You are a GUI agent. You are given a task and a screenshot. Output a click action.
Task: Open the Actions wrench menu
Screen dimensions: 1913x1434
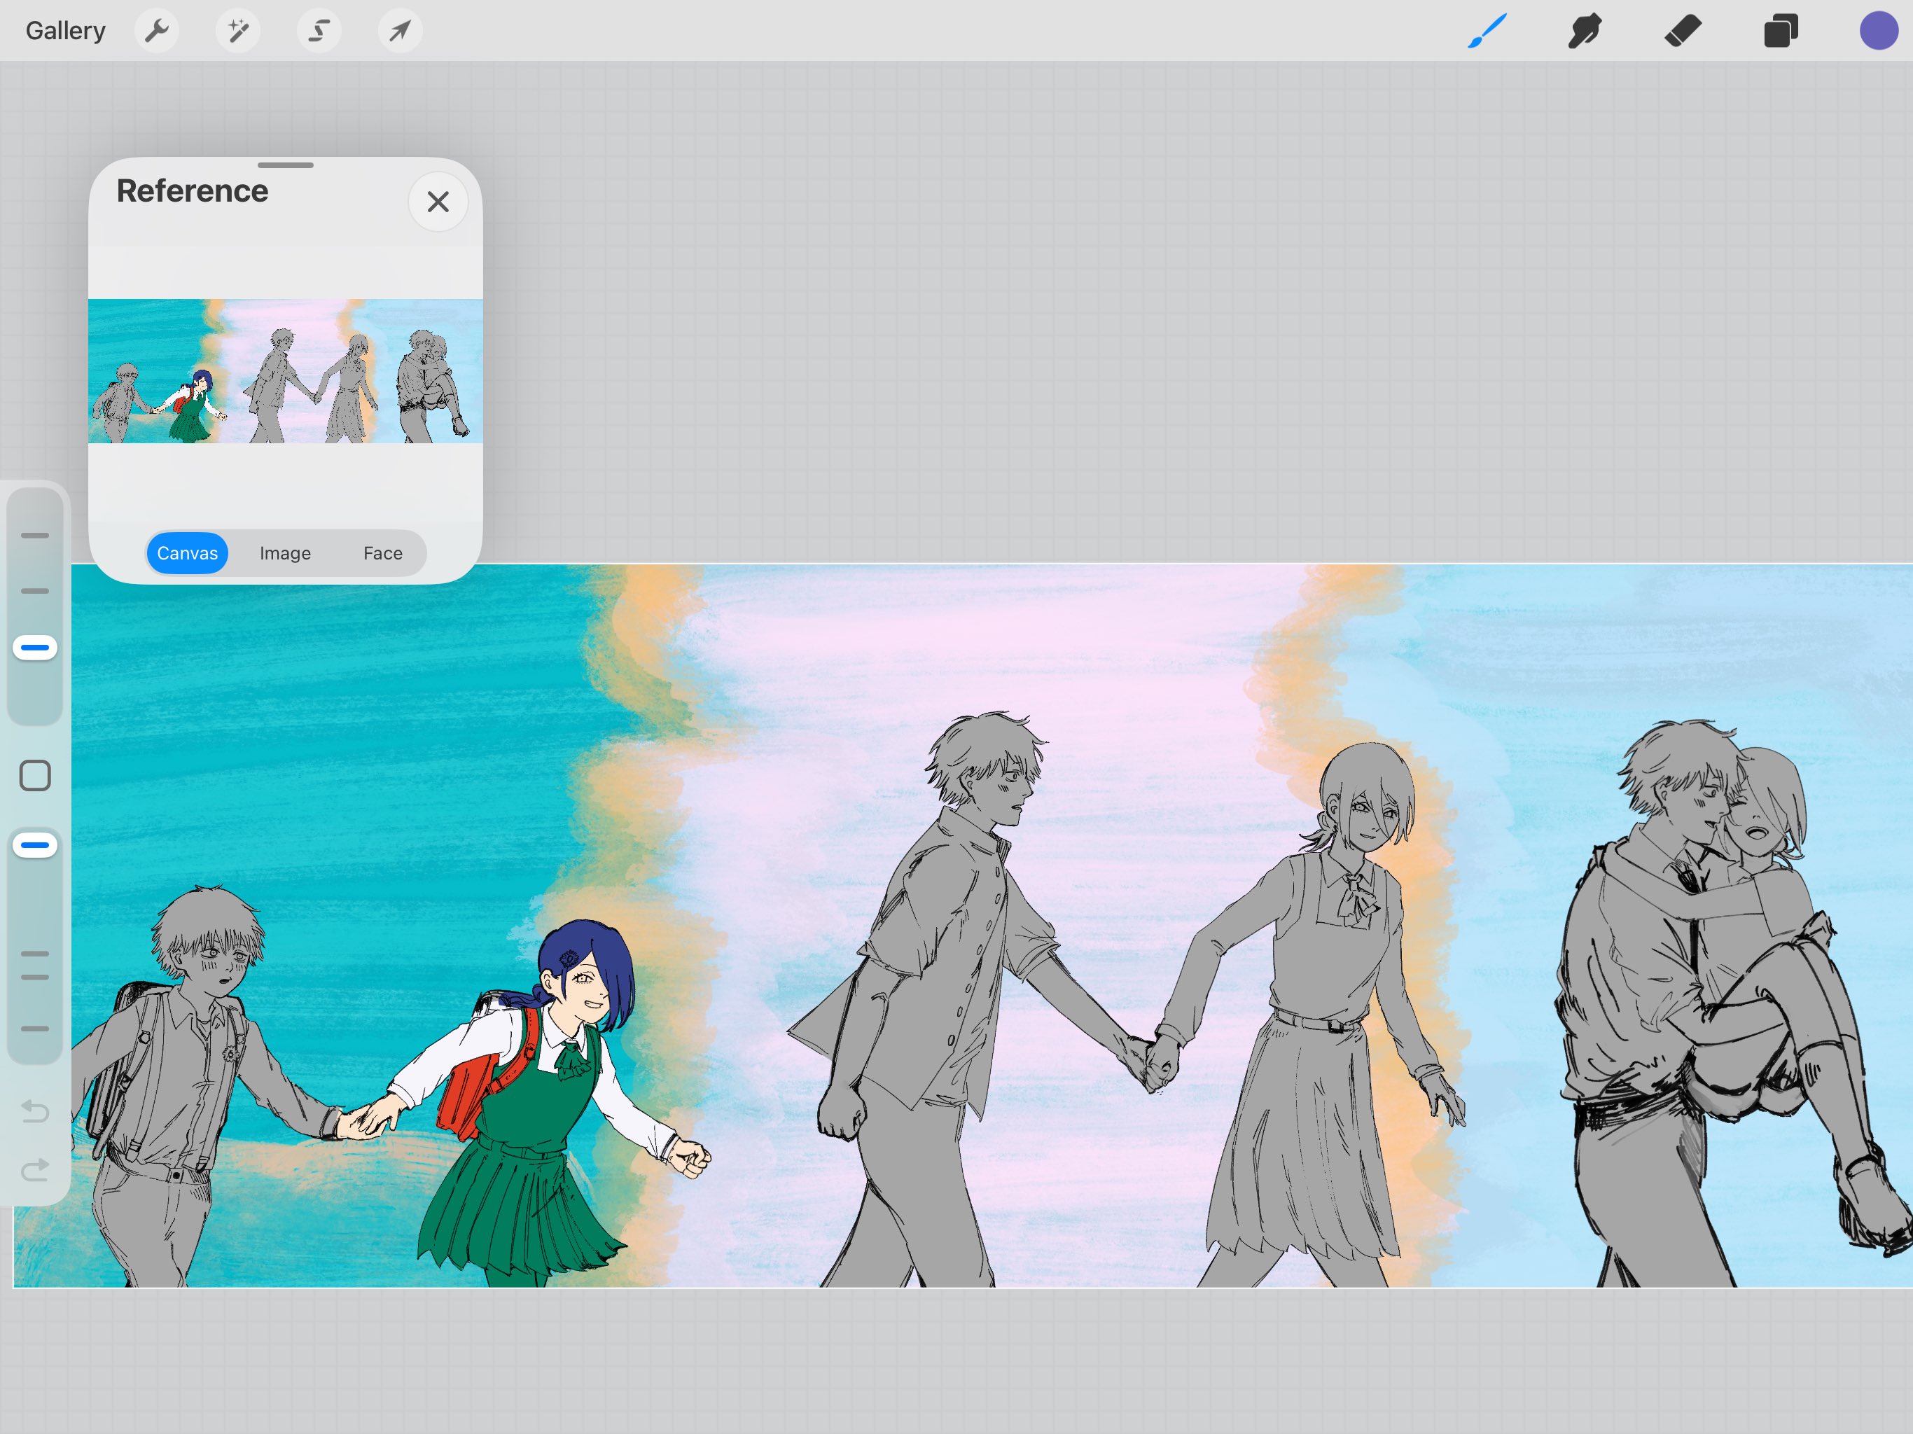pyautogui.click(x=157, y=31)
